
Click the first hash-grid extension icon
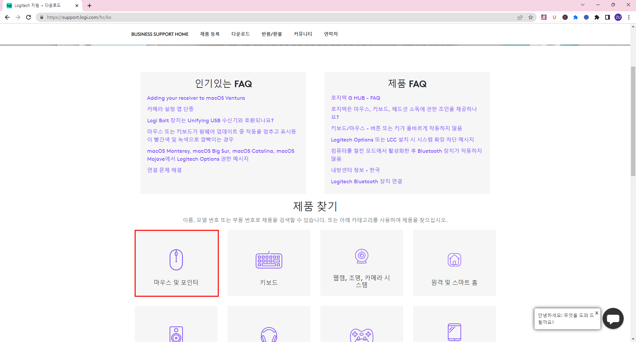pyautogui.click(x=544, y=17)
